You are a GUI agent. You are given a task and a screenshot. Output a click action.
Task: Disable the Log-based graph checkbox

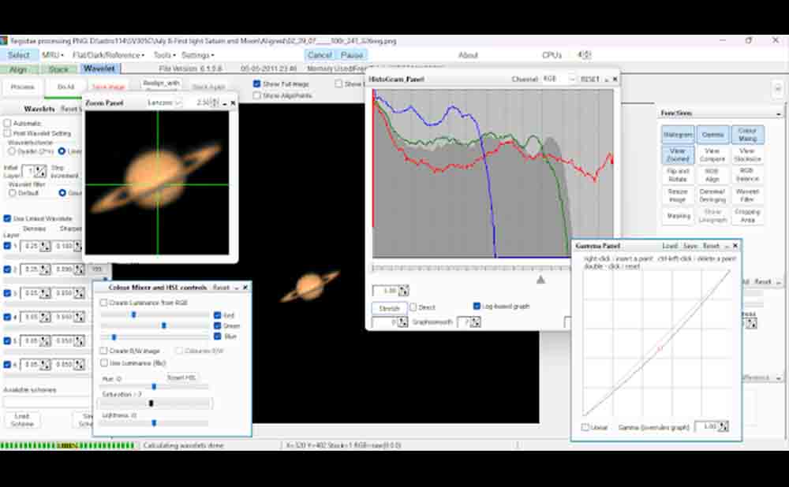(477, 306)
